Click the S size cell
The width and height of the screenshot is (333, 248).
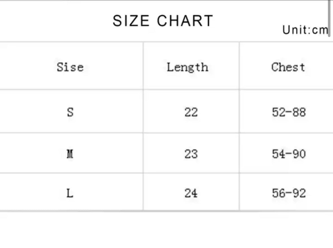[70, 112]
